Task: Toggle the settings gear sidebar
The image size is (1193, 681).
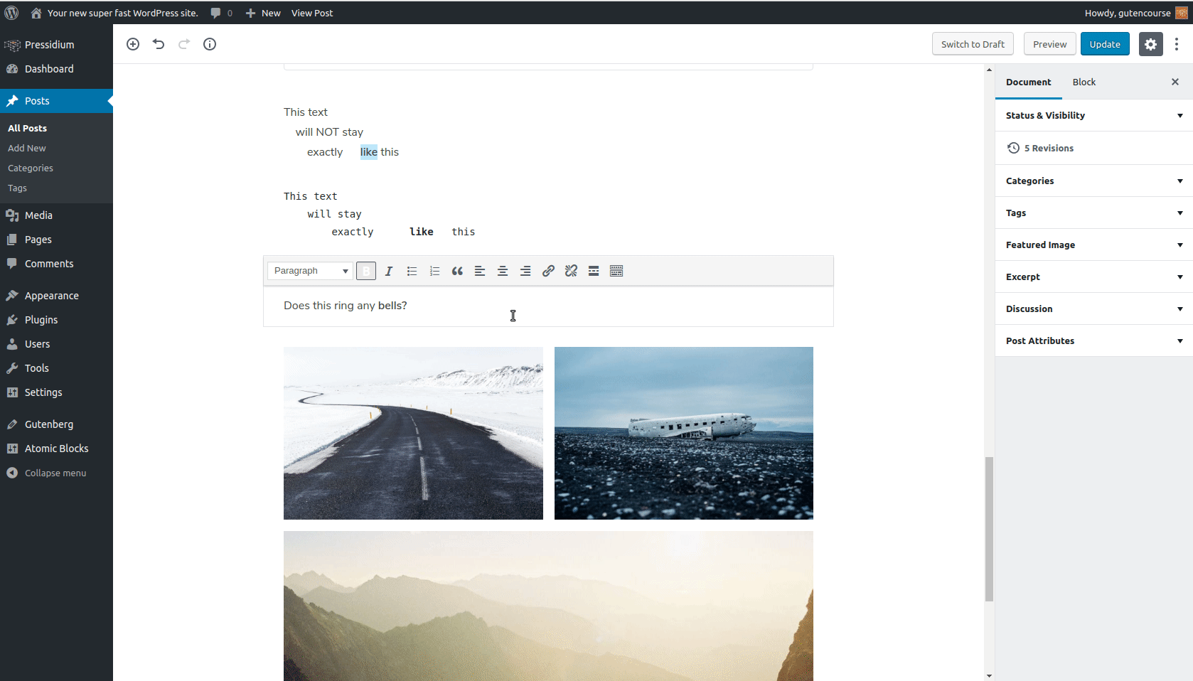Action: point(1150,44)
